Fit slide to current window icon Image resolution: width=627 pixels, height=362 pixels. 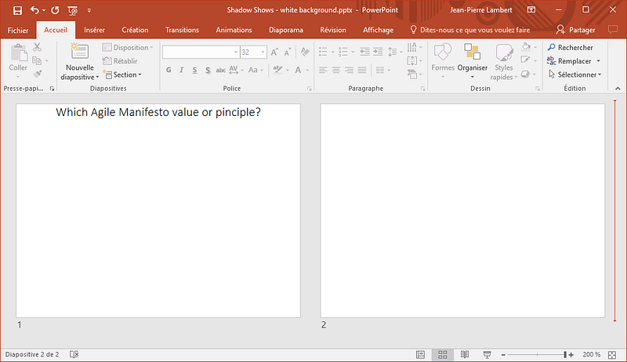coord(612,355)
